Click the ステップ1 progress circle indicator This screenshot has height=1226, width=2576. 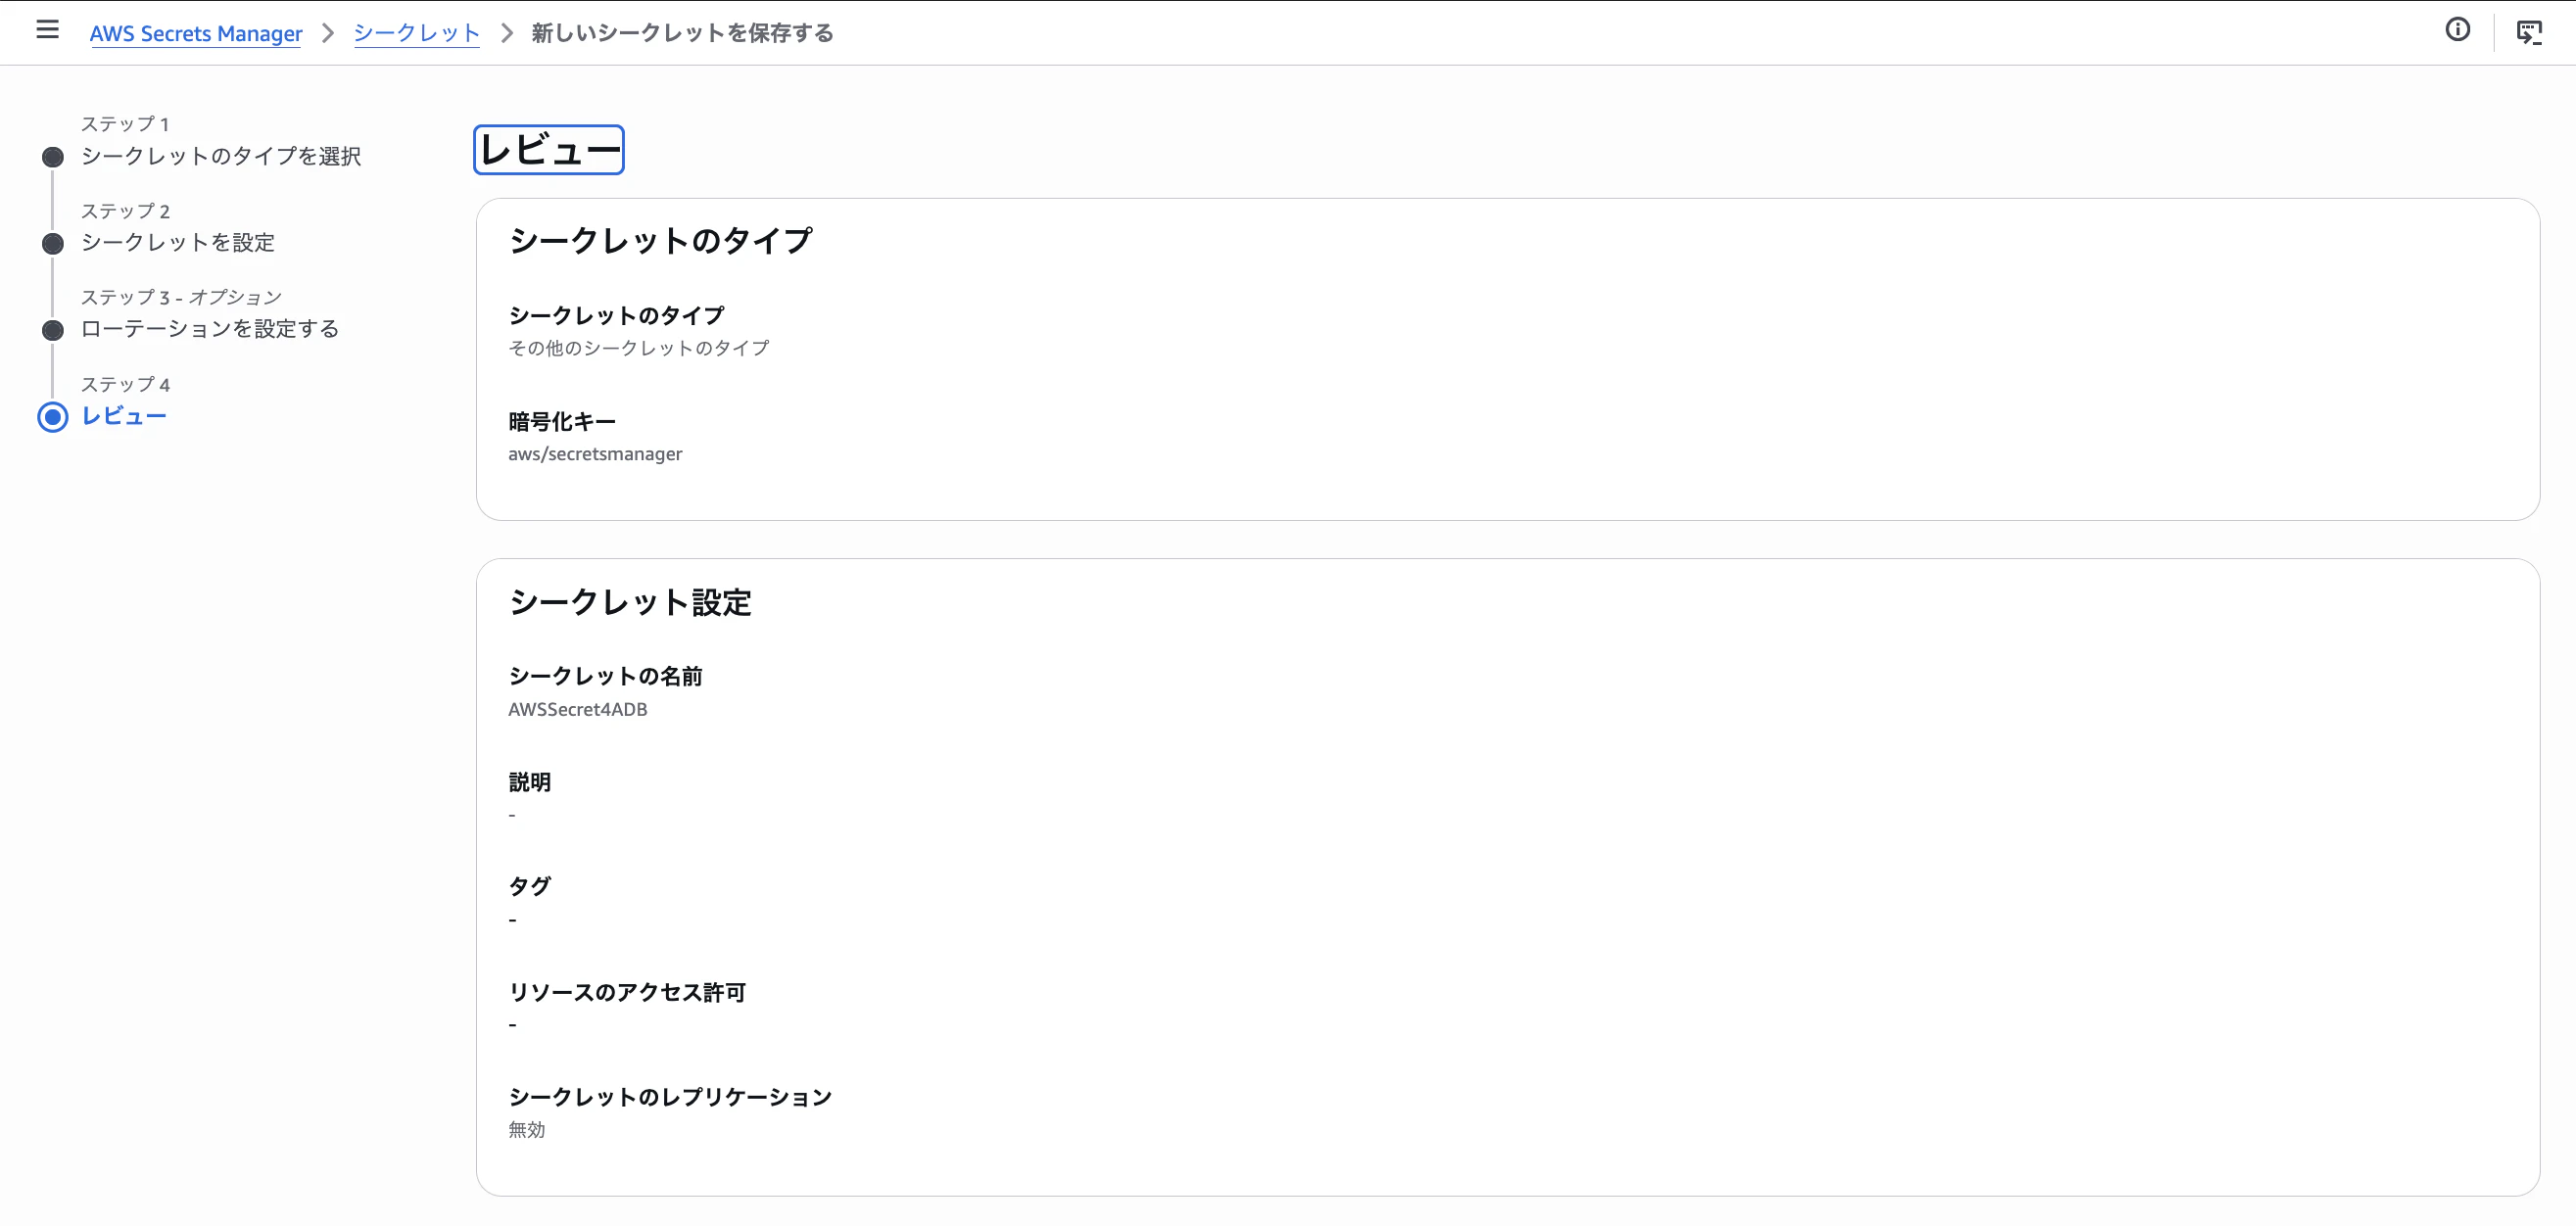51,156
